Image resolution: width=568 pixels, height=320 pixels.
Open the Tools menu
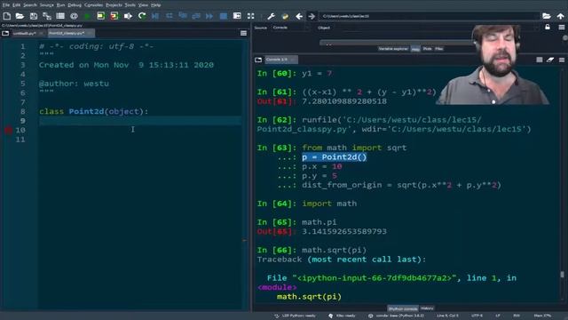(130, 5)
